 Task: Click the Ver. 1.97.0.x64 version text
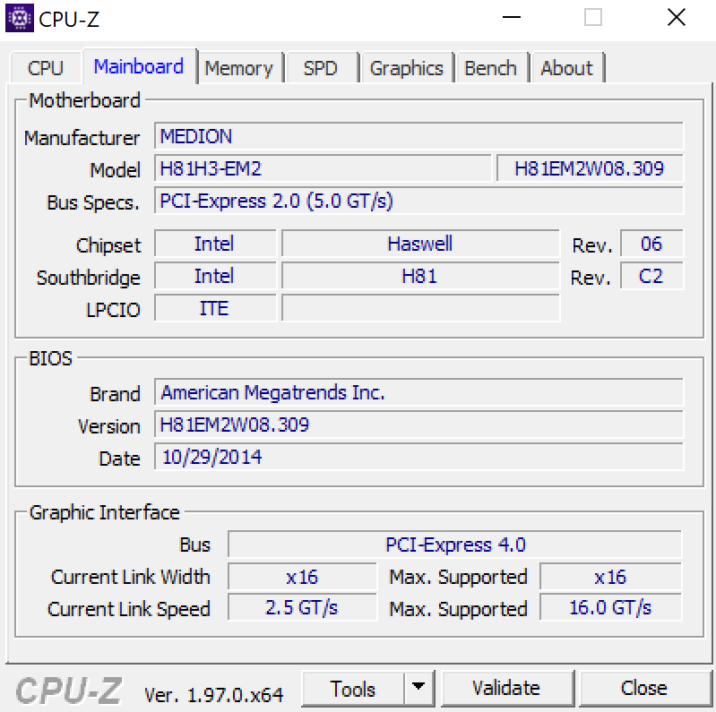213,695
